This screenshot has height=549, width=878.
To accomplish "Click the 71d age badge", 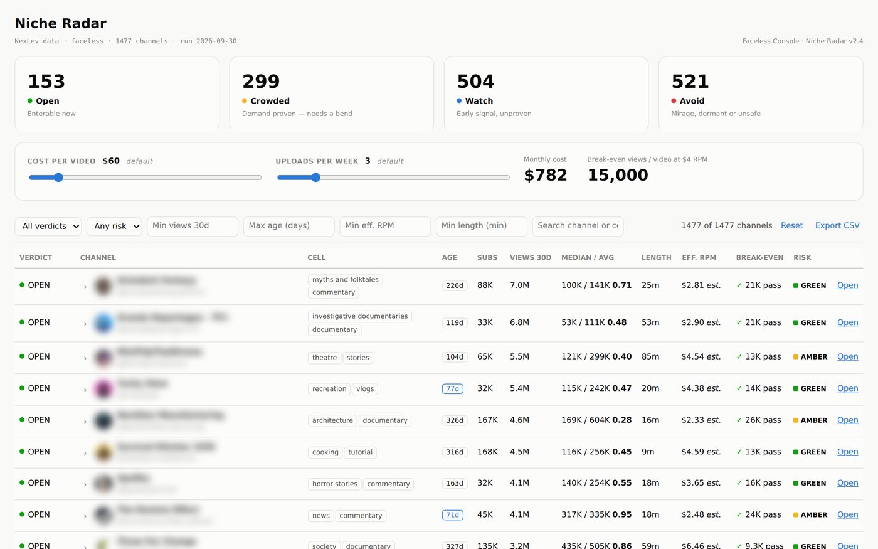I will click(453, 515).
